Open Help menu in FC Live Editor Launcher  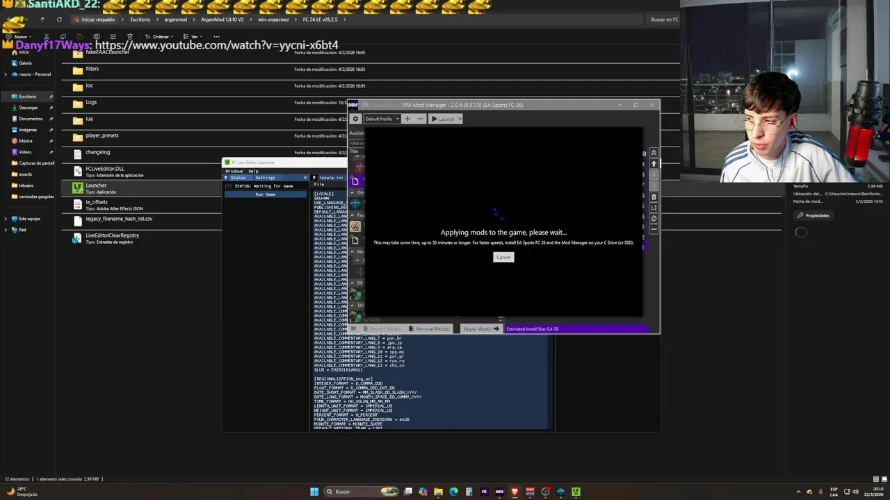253,171
